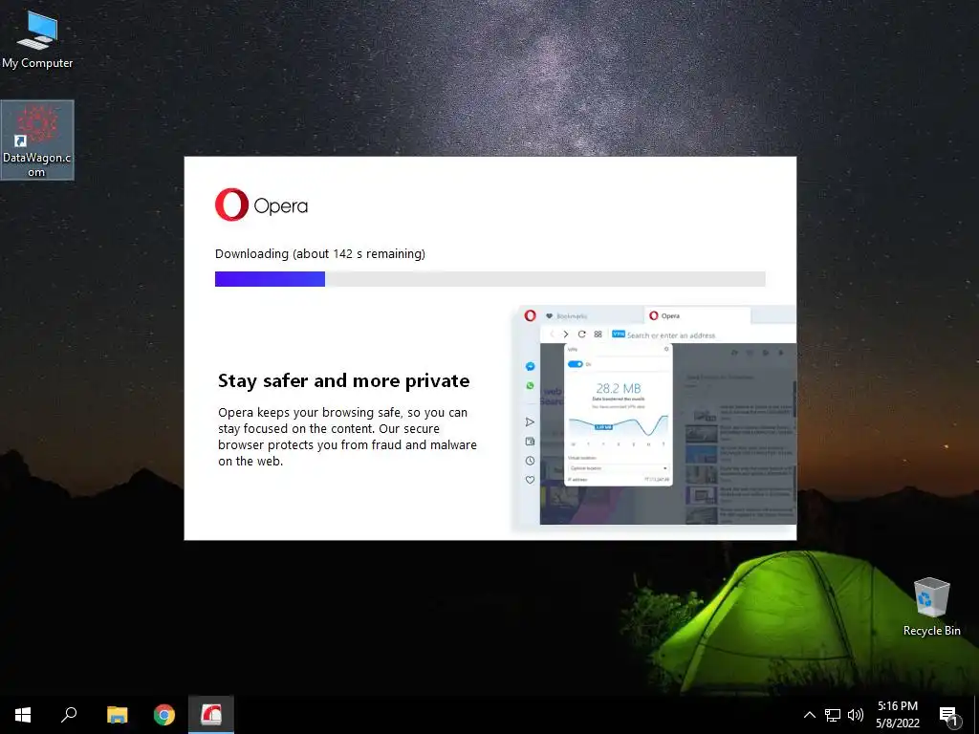Open volume control speaker icon
The image size is (979, 734).
[x=856, y=715]
